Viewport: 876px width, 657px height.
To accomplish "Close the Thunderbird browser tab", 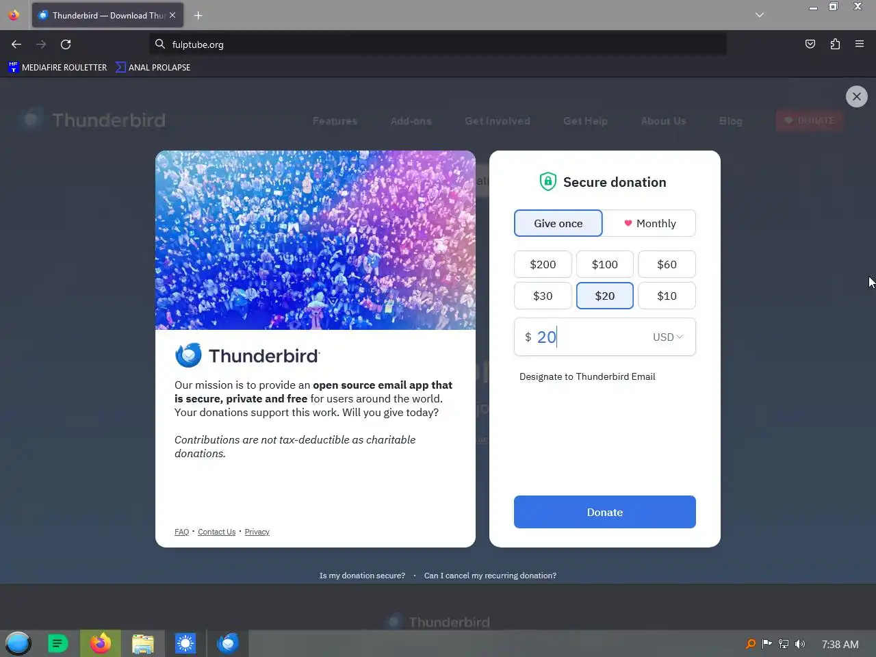I will tap(172, 15).
